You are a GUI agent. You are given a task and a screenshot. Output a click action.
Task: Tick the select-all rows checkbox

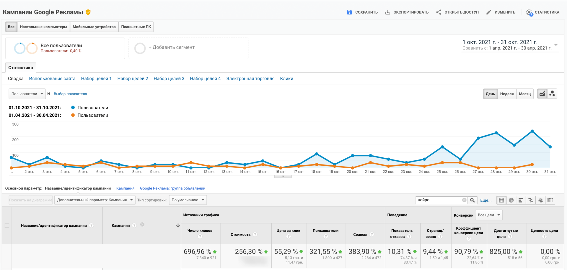tap(7, 225)
